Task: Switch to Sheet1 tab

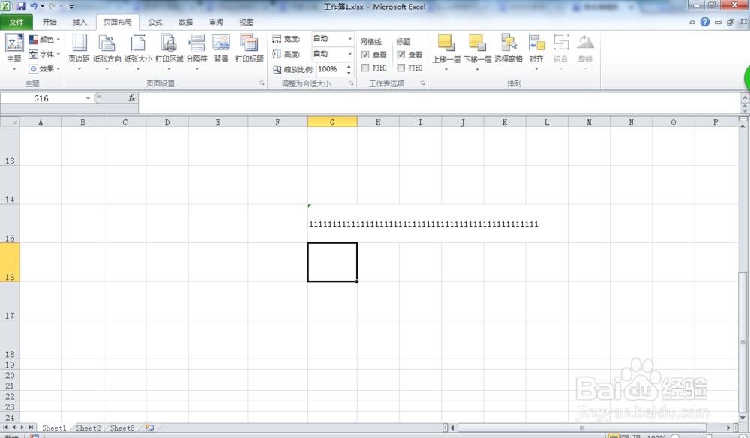Action: [54, 428]
